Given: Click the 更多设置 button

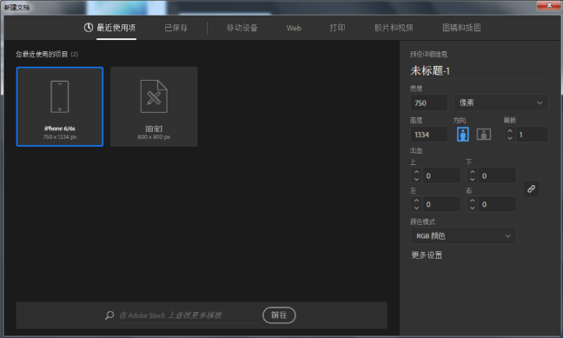Looking at the screenshot, I should [427, 255].
